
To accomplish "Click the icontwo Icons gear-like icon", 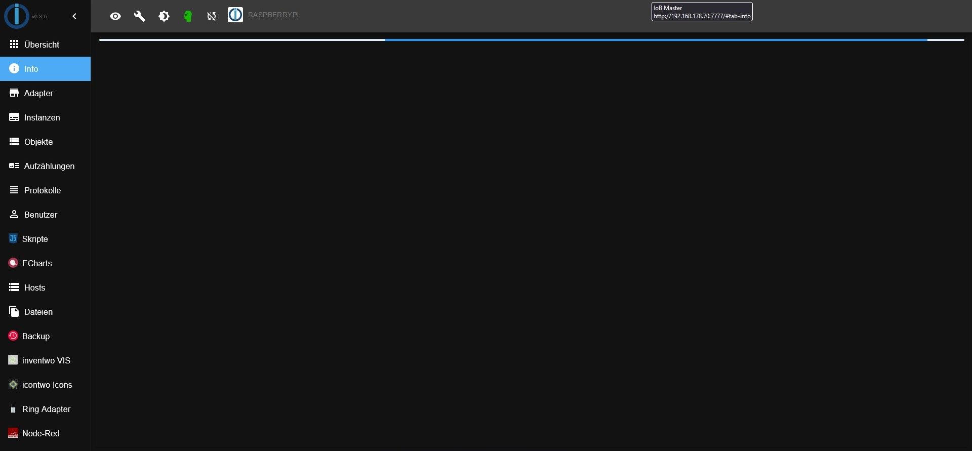I will 13,385.
